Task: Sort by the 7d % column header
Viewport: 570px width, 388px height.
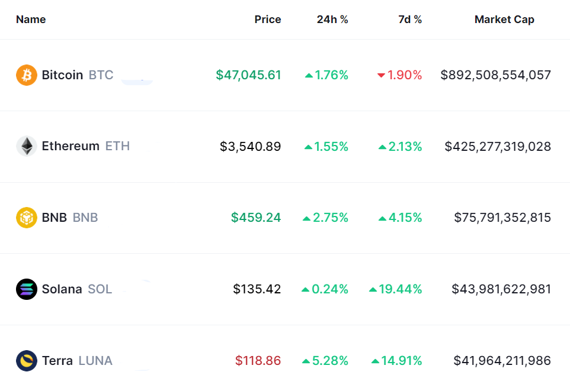Action: pos(410,20)
